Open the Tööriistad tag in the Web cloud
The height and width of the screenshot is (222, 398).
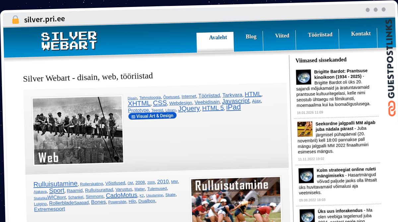209,96
